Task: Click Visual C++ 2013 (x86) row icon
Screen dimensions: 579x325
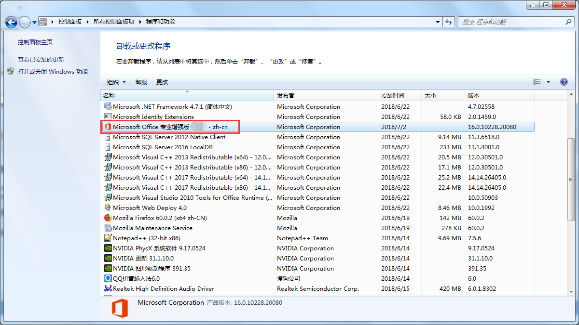Action: pos(108,168)
